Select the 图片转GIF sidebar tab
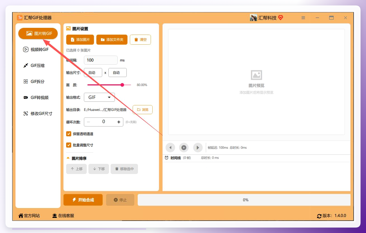Screen dimensions: 366x233 click(x=38, y=33)
